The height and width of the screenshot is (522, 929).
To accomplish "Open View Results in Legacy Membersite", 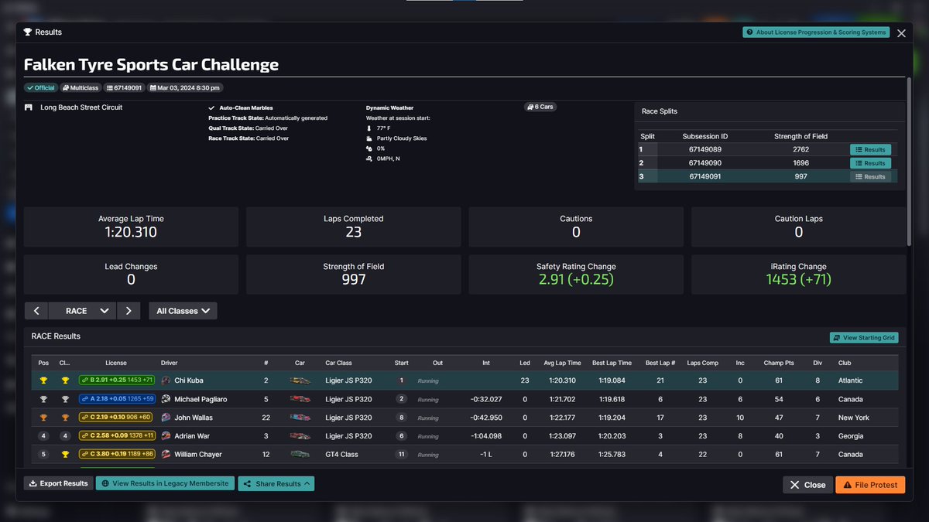I will point(165,483).
